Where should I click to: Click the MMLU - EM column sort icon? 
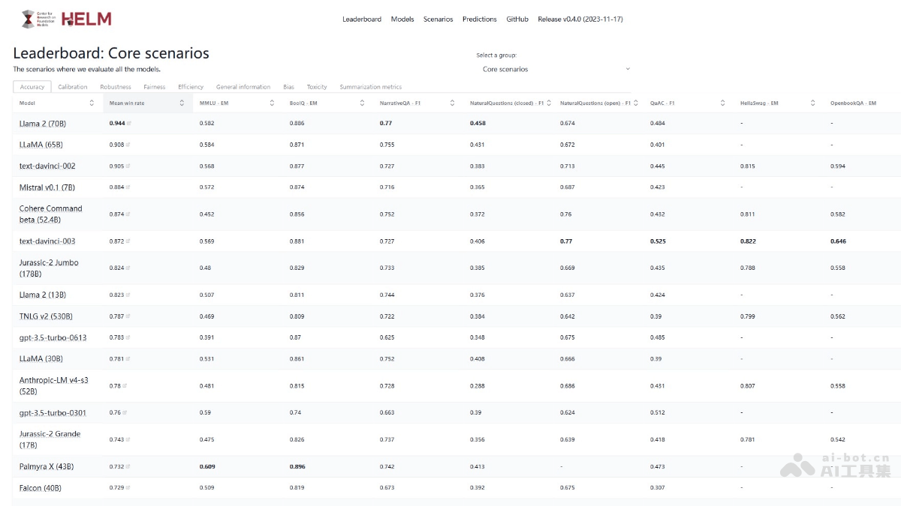(x=272, y=103)
